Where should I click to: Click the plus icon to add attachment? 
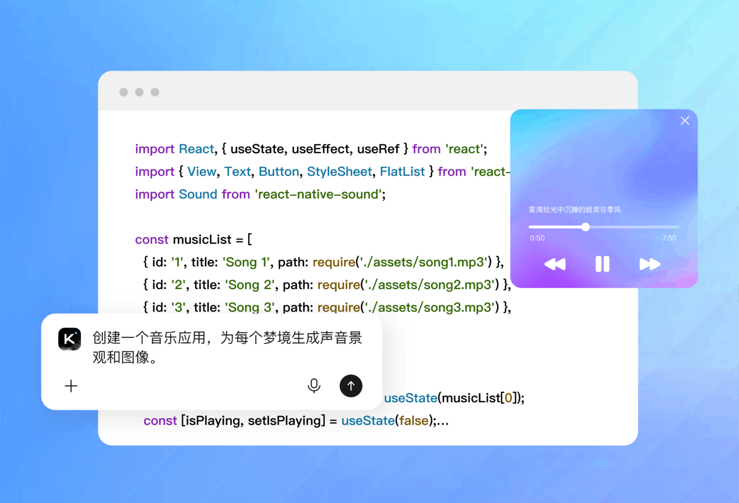71,386
